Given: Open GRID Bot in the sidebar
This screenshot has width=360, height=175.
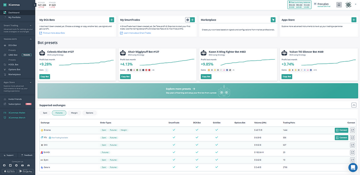Looking at the screenshot, I should coord(13,55).
